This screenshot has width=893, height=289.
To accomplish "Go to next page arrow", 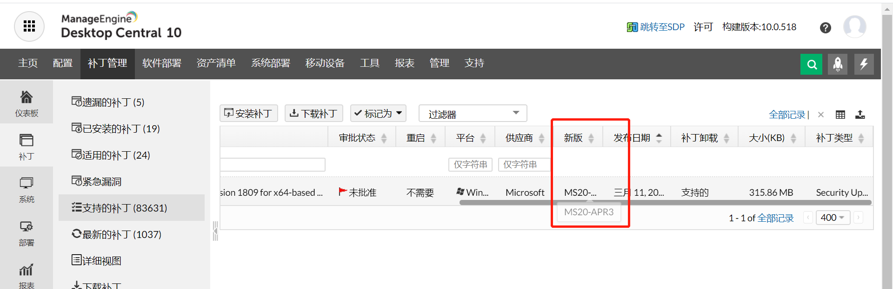I will [859, 218].
